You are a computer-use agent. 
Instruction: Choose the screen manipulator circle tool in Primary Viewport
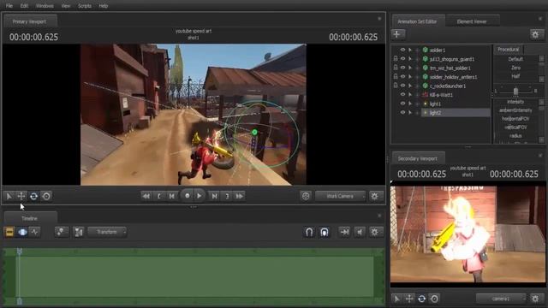pos(46,196)
